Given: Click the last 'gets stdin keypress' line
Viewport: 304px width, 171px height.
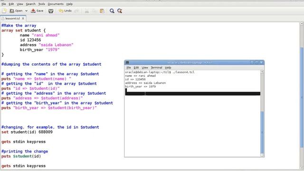Looking at the screenshot, I should (23, 166).
